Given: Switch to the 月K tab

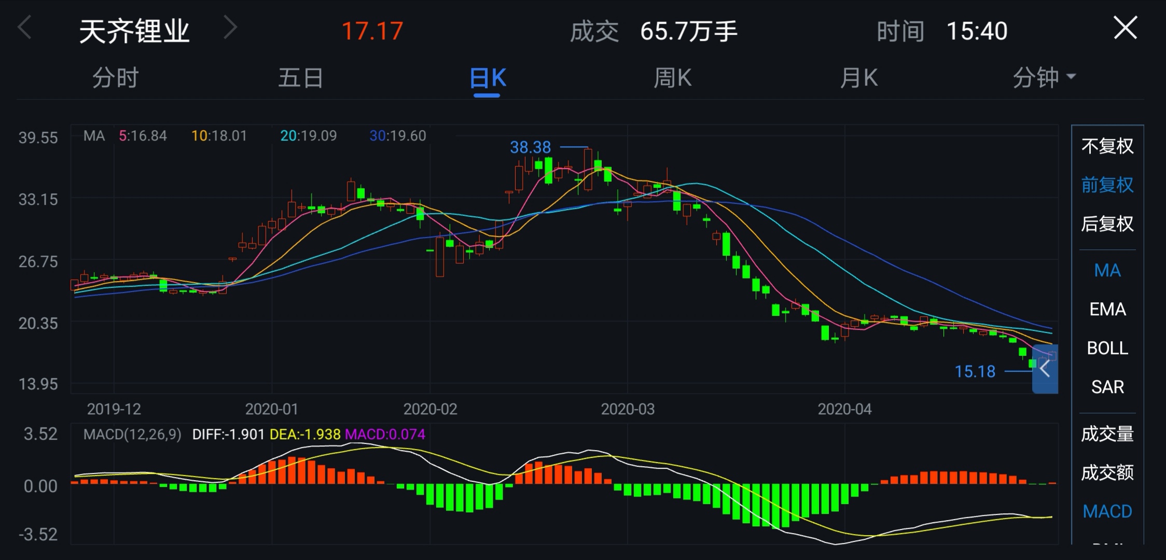Looking at the screenshot, I should coord(858,78).
